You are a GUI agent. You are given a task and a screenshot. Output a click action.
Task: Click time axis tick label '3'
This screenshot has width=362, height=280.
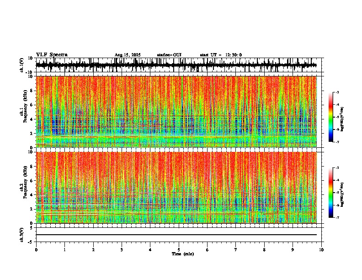[x=122, y=250]
